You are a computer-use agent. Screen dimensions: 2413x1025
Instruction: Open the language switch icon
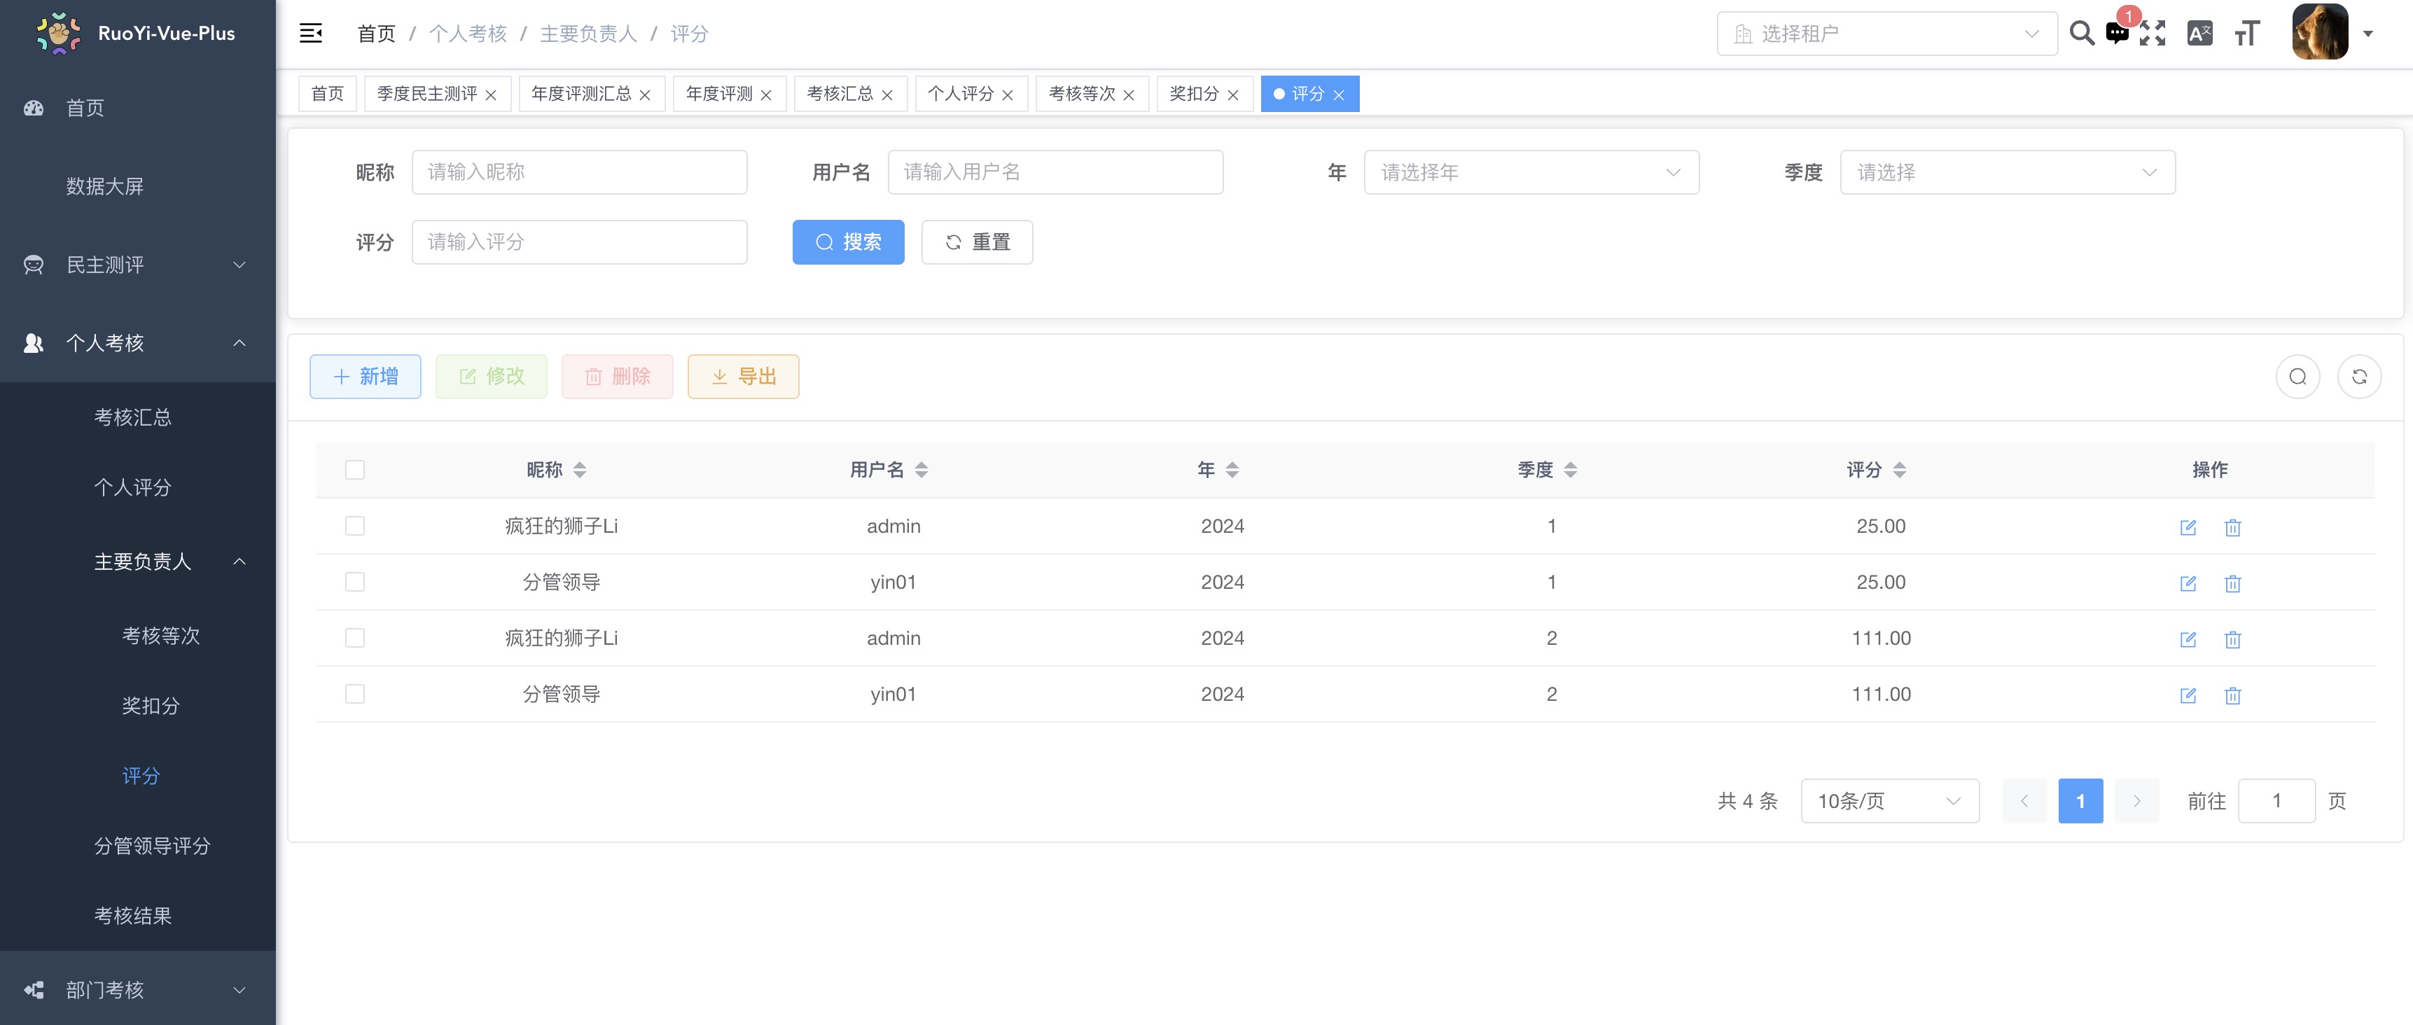pos(2199,34)
